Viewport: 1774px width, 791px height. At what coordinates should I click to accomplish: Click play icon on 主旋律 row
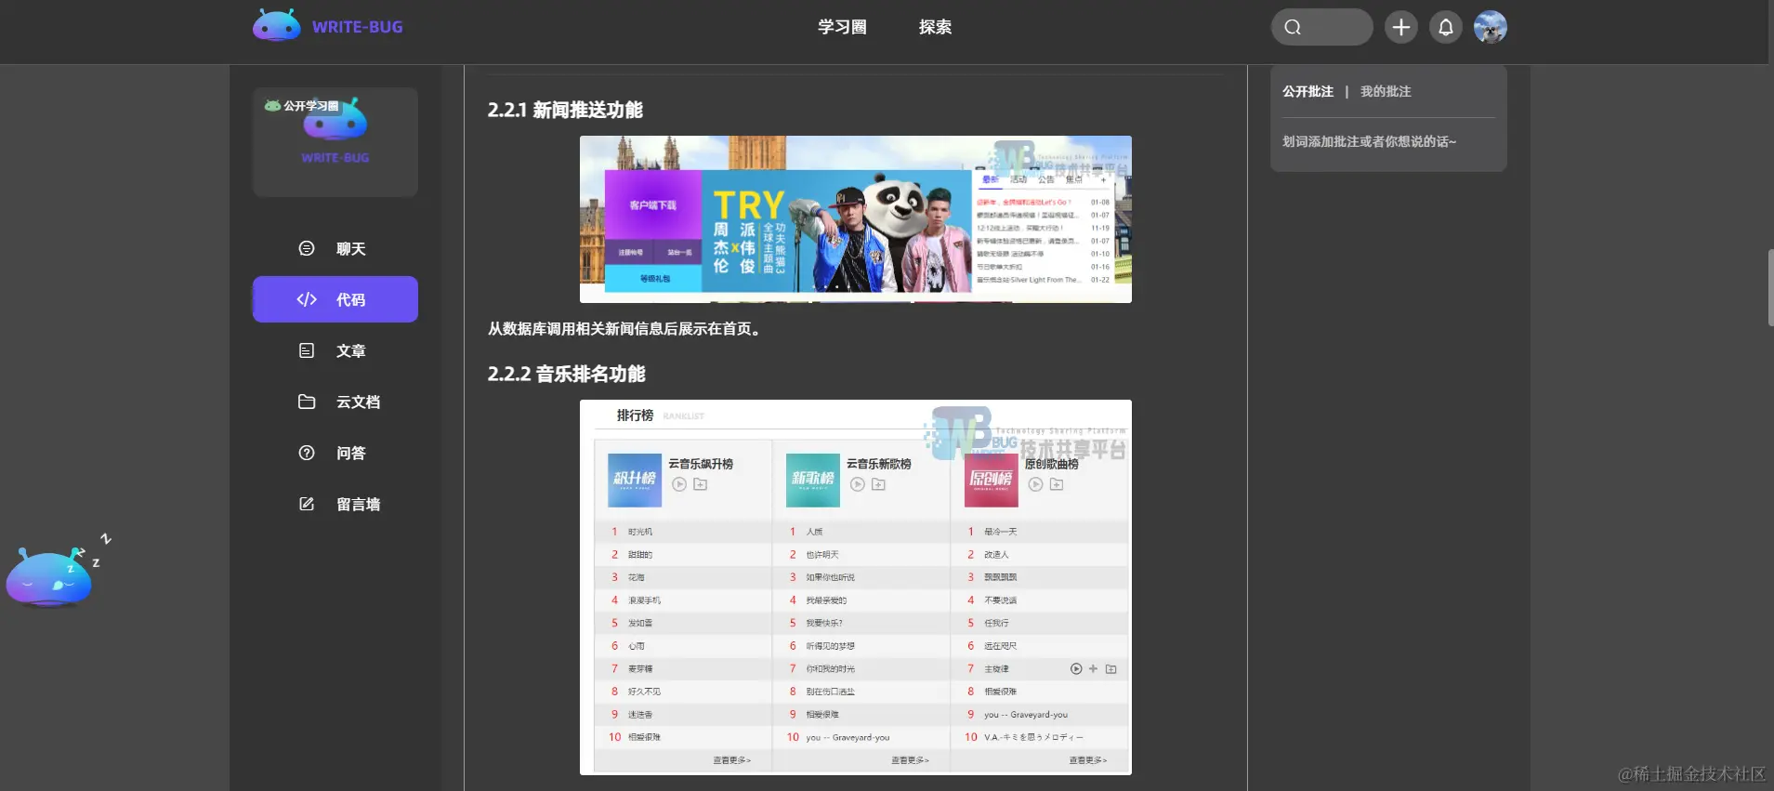(1076, 669)
